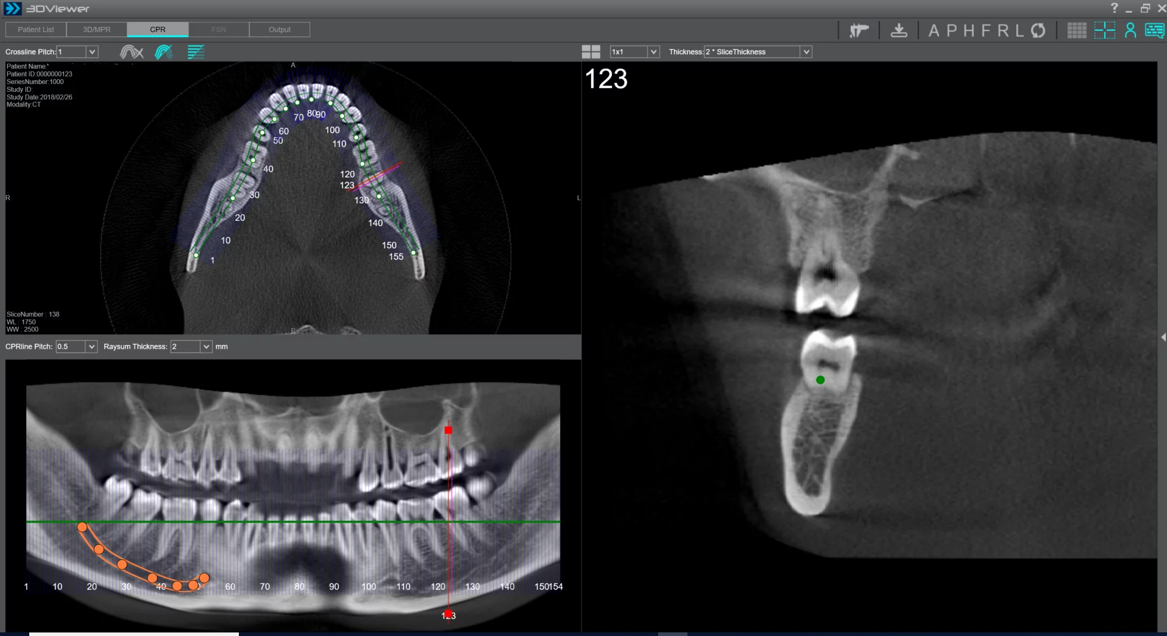Image resolution: width=1167 pixels, height=636 pixels.
Task: Click the Output button
Action: (280, 29)
